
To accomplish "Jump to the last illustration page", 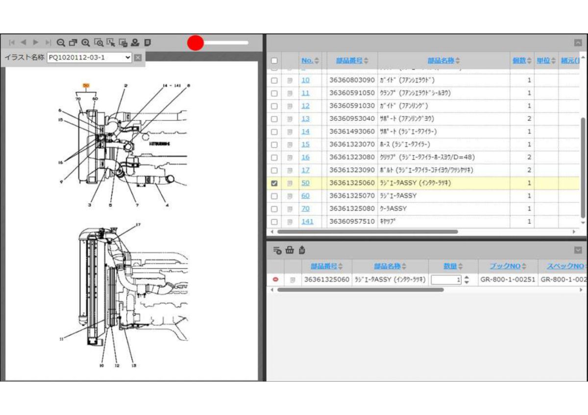I will click(48, 43).
